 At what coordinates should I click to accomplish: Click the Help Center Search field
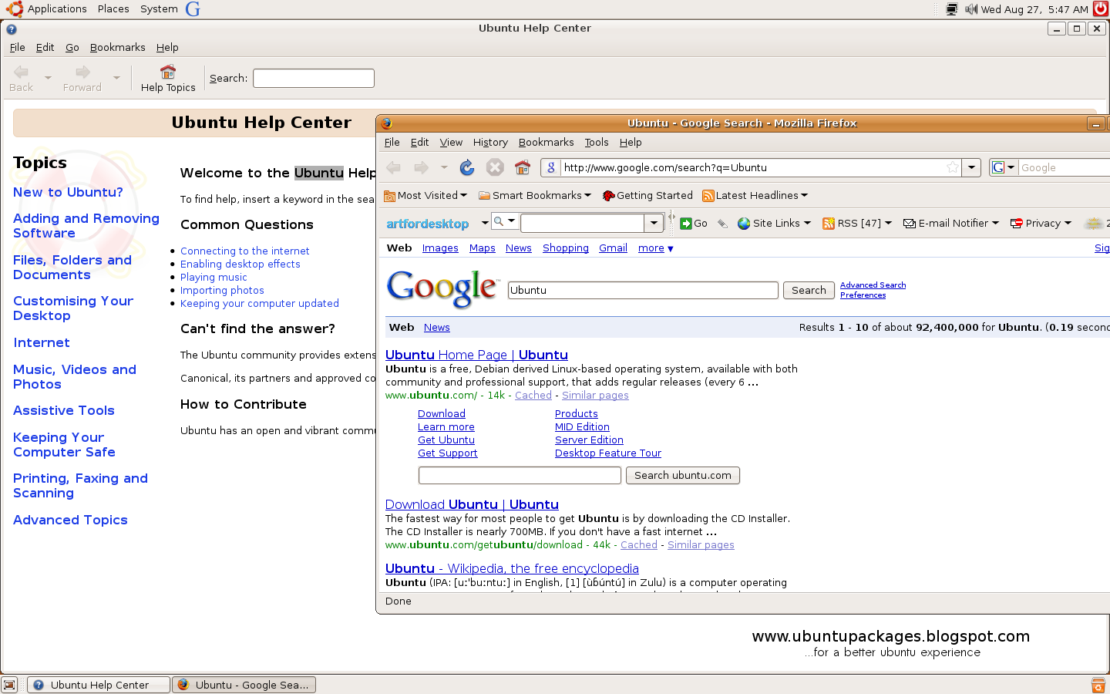[314, 78]
